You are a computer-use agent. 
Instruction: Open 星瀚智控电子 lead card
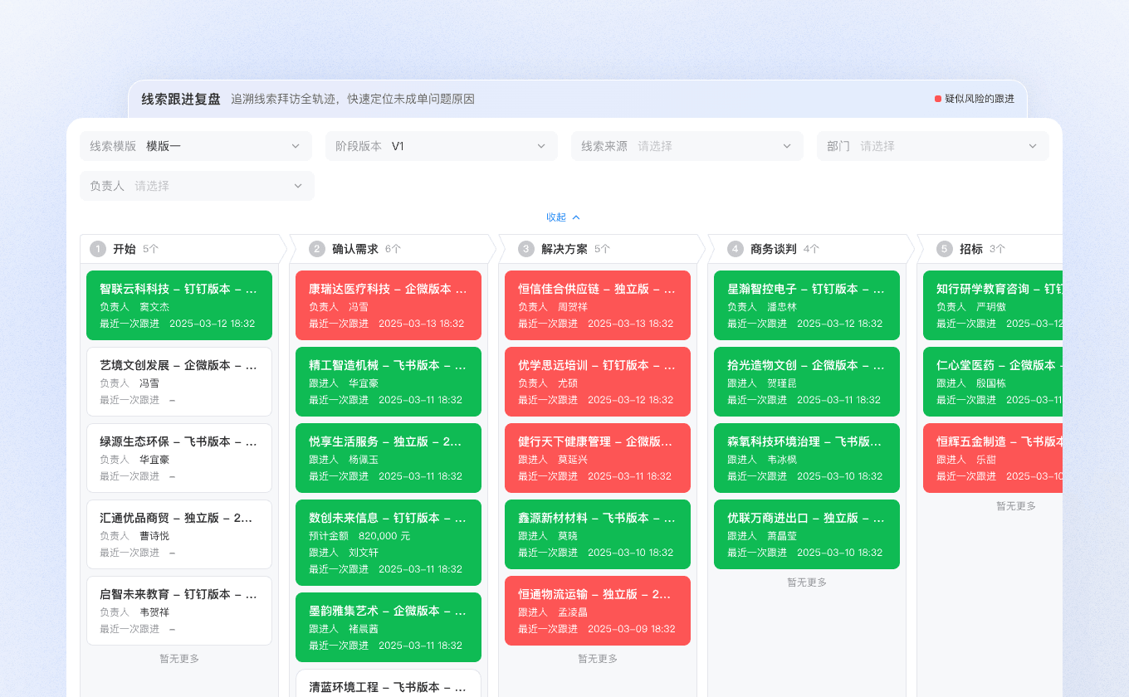pos(807,305)
